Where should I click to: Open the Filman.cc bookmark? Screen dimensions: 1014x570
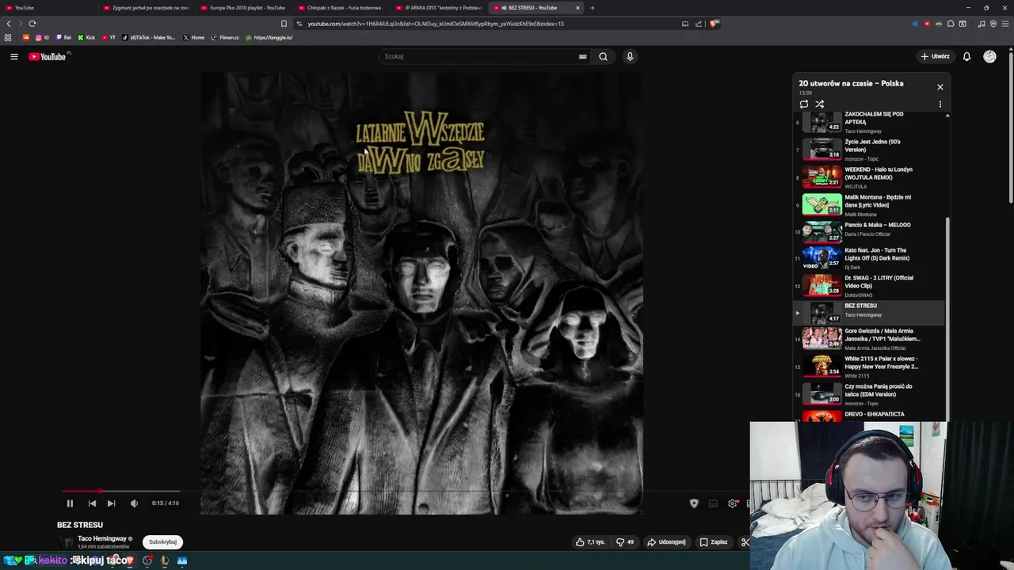(x=225, y=37)
